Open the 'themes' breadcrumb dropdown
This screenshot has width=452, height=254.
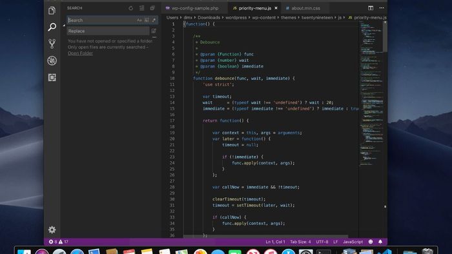pyautogui.click(x=289, y=17)
